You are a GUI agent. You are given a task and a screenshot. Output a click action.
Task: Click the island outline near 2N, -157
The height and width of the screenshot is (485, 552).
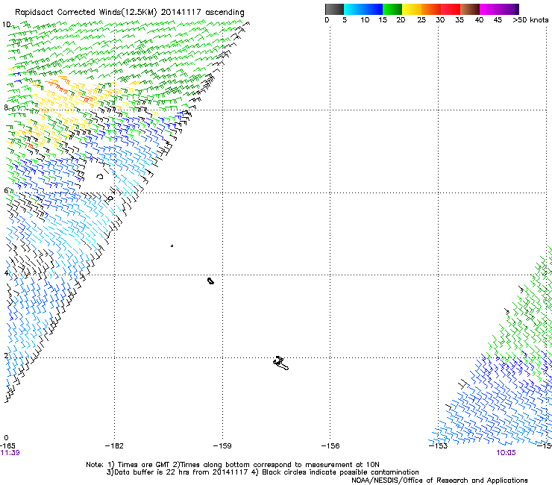pyautogui.click(x=280, y=363)
